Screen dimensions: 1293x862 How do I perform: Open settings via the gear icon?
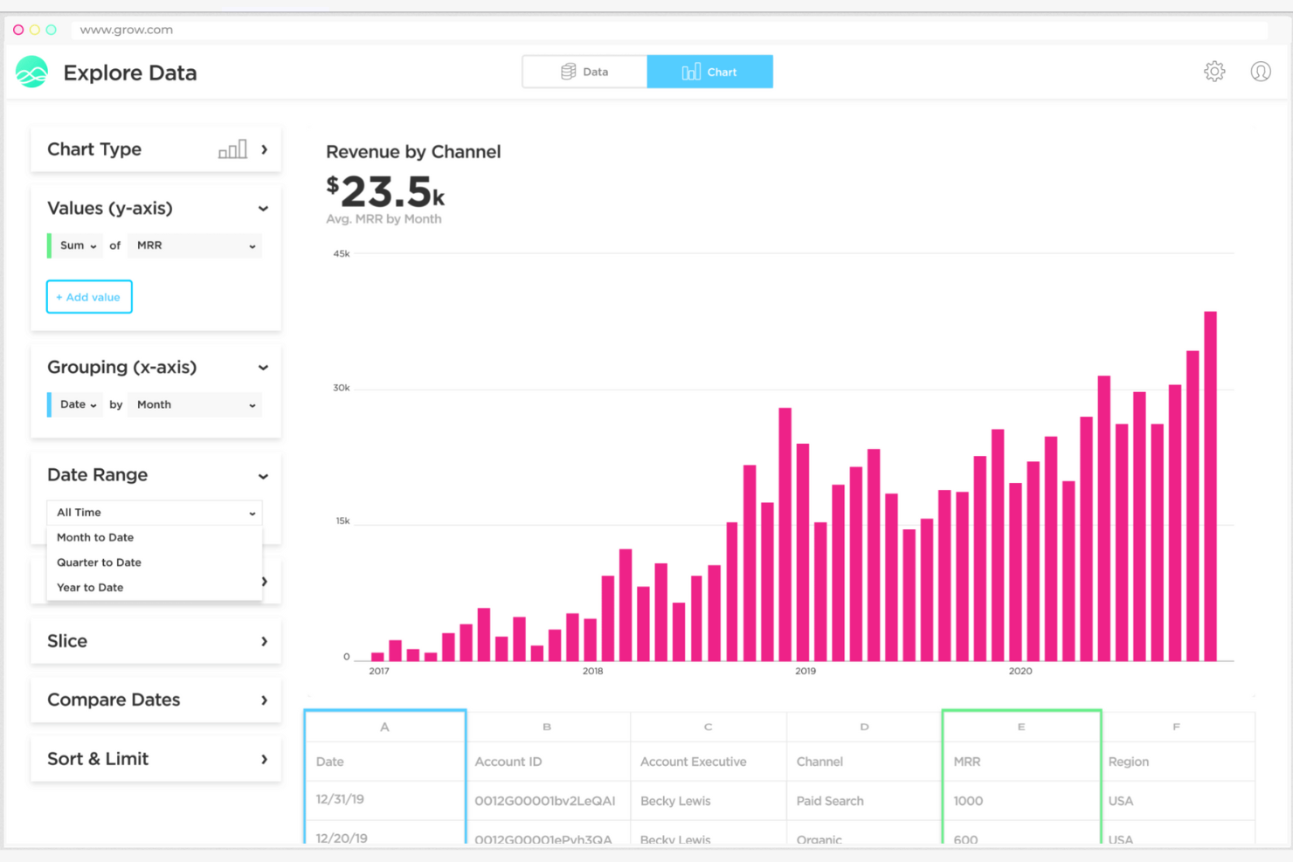(1213, 72)
